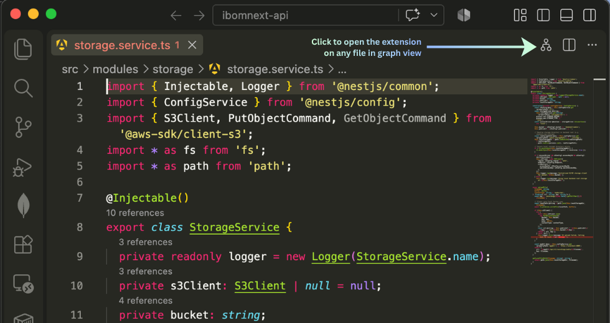Click the breadcrumb ellipsis symbol
Screen dimensions: 610x323
point(342,70)
